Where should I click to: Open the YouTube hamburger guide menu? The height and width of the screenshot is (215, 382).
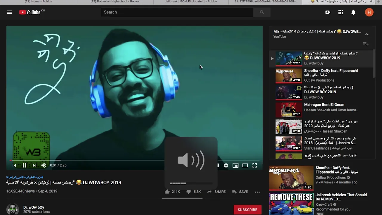[x=10, y=12]
